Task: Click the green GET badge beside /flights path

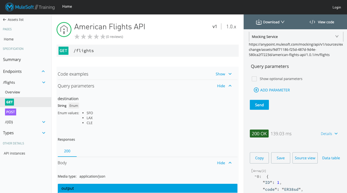Action: click(63, 51)
